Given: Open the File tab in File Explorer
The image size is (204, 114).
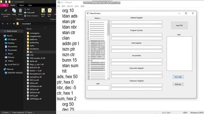Looking at the screenshot, I should pos(4,5).
